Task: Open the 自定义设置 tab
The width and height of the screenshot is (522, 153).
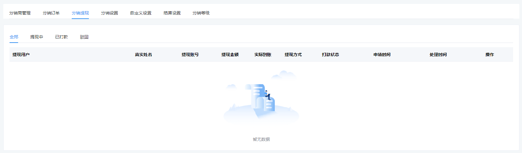Action: coord(141,13)
